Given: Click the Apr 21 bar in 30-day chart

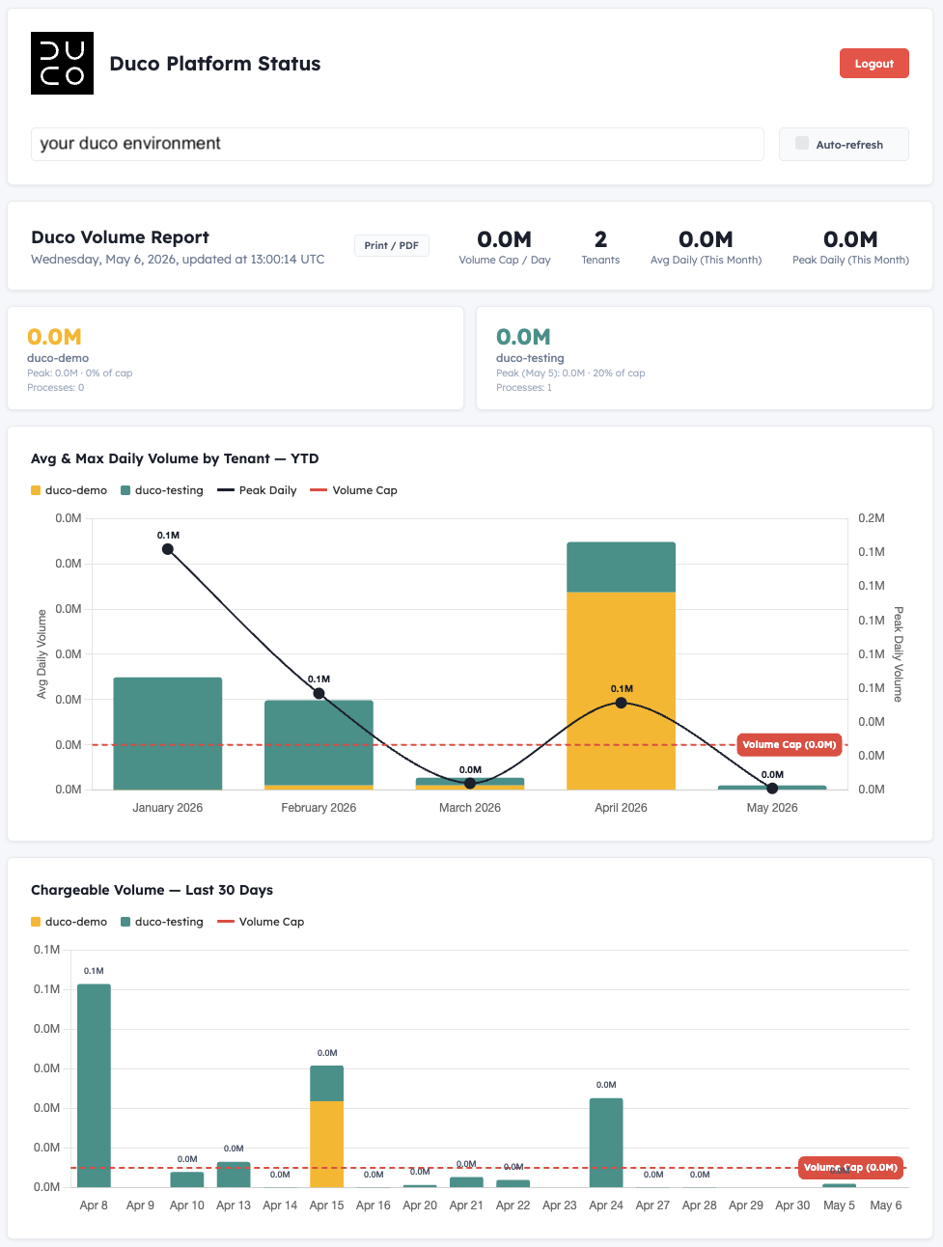Looking at the screenshot, I should click(466, 1182).
